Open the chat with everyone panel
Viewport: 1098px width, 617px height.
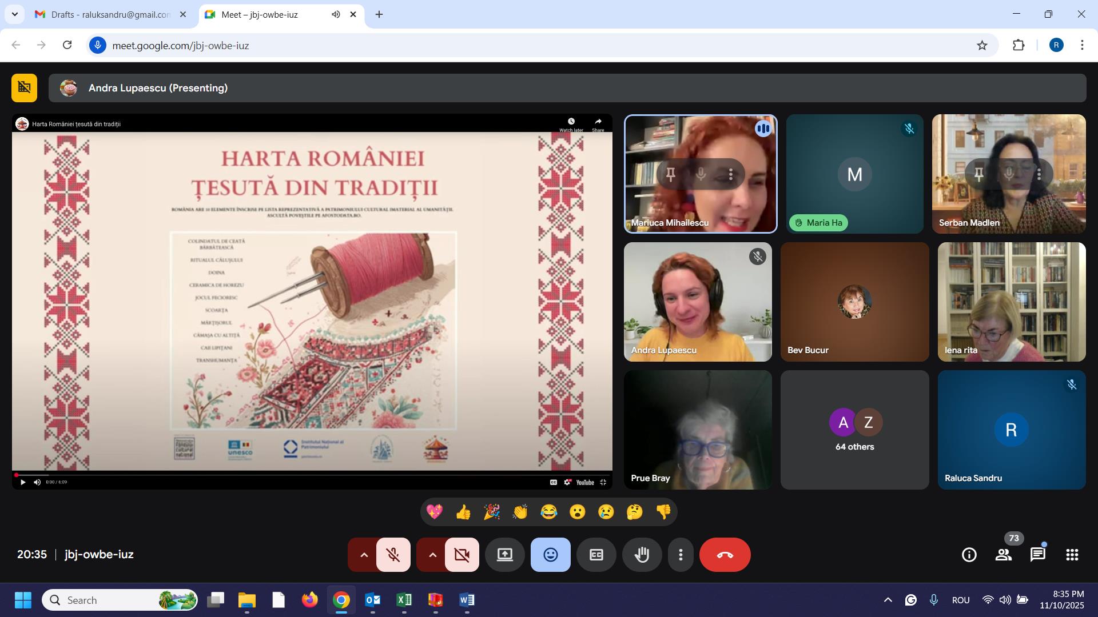1037,555
